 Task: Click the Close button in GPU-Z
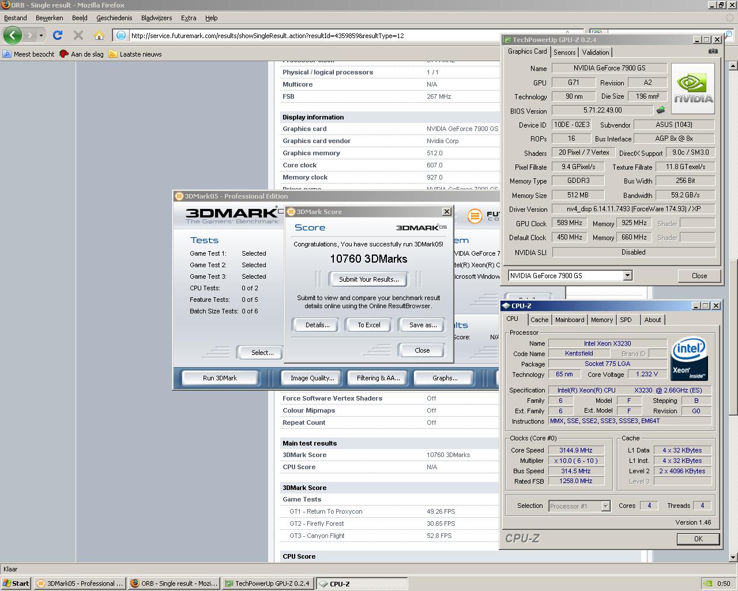pyautogui.click(x=699, y=275)
